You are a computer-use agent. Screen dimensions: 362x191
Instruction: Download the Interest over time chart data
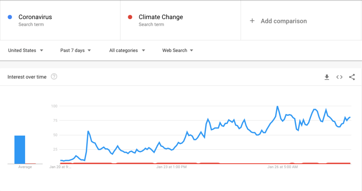[327, 77]
